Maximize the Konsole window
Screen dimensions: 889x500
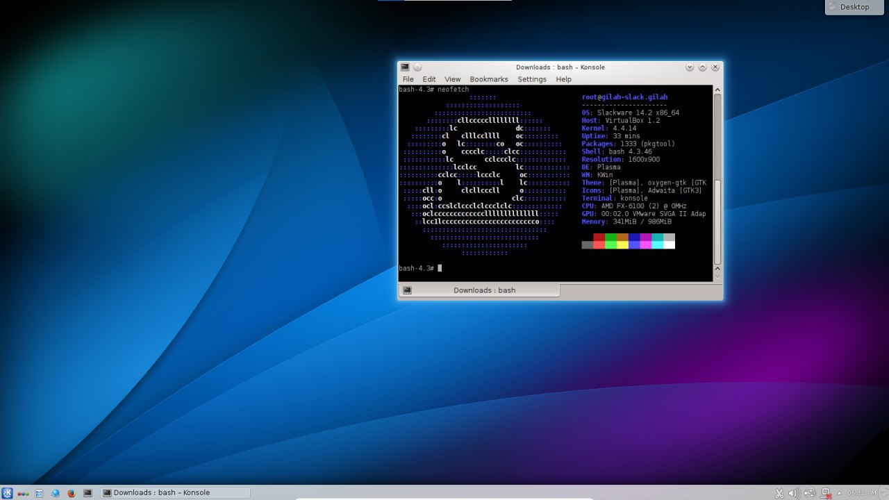point(702,67)
